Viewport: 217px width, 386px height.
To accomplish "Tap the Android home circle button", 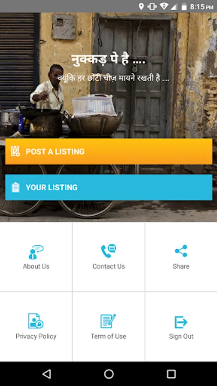I will point(109,374).
